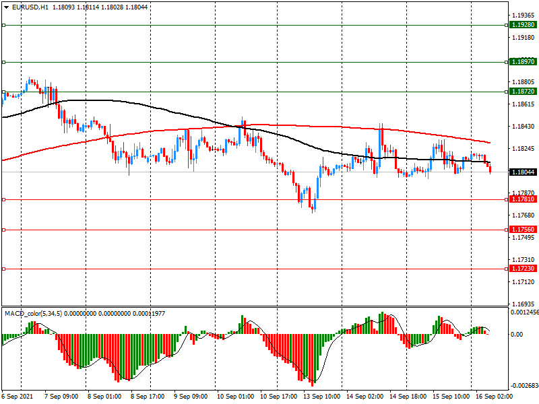Open the EURUSD,H1 chart dropdown triangle

coord(6,7)
